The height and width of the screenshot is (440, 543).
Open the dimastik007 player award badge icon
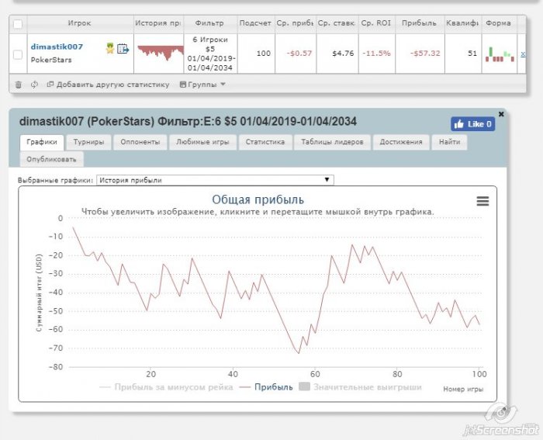pyautogui.click(x=110, y=48)
